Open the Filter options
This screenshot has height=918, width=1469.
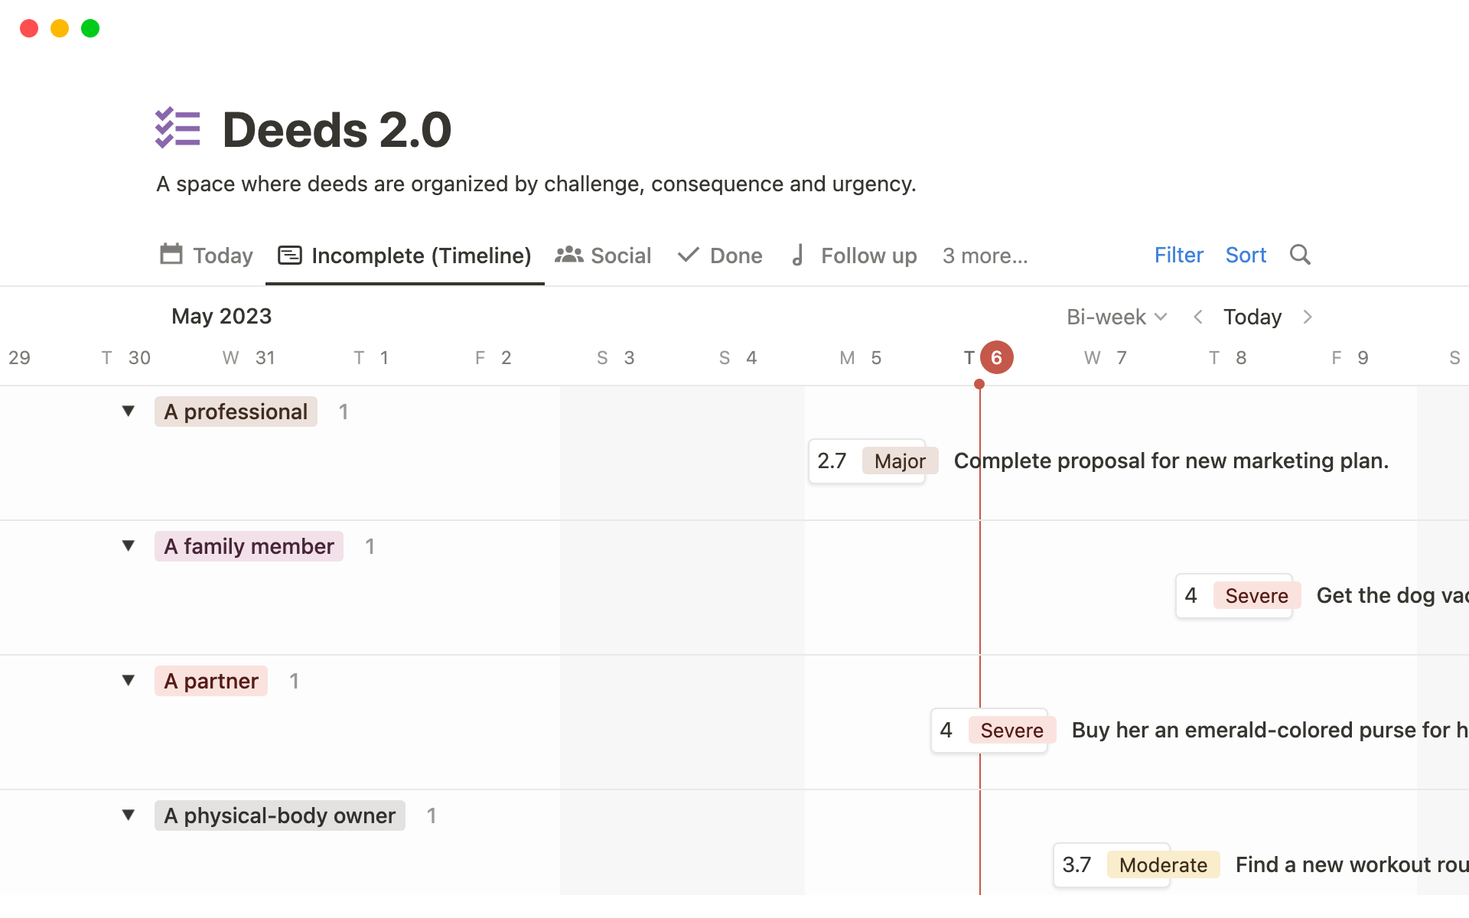click(x=1178, y=255)
